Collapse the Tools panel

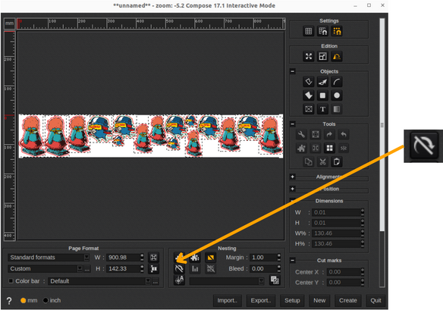pos(292,124)
